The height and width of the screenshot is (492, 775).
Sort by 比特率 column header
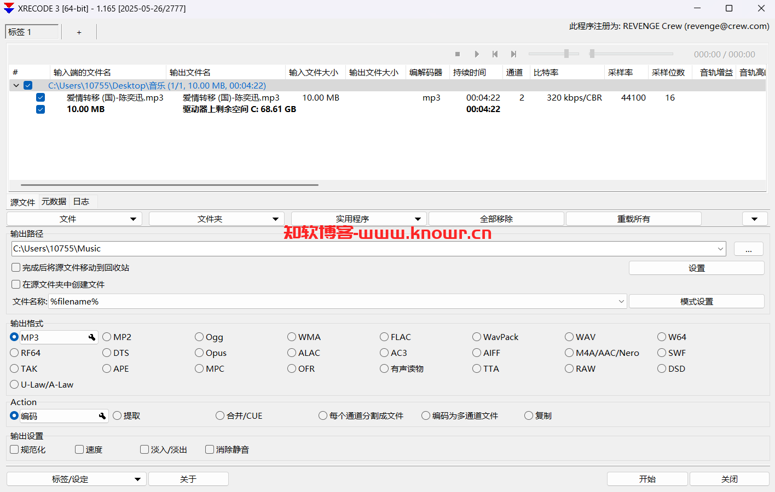click(567, 72)
